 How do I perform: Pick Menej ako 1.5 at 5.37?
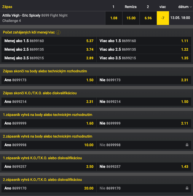click(x=49, y=41)
